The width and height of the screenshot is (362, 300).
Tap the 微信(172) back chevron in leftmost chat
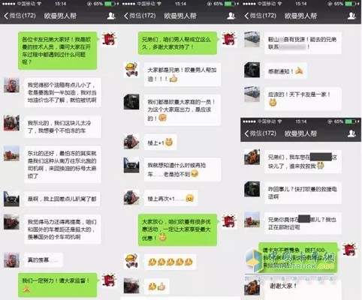coord(6,16)
